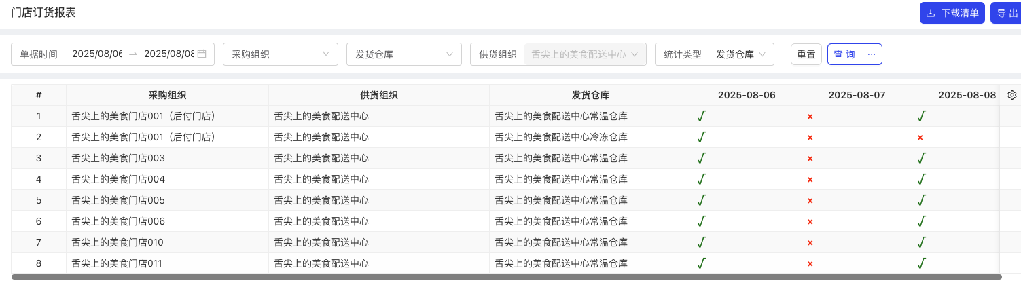Open the 采购组织 dropdown
This screenshot has width=1021, height=285.
[280, 54]
